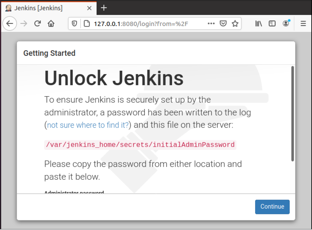The image size is (312, 230).
Task: Bookmark this page with the star
Action: 235,24
